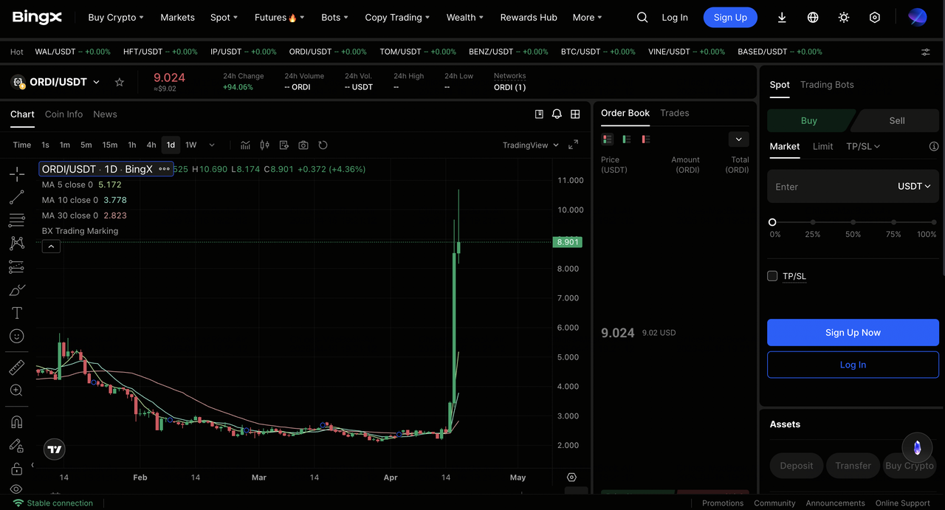Open chart indicators icon in toolbar

(x=245, y=145)
